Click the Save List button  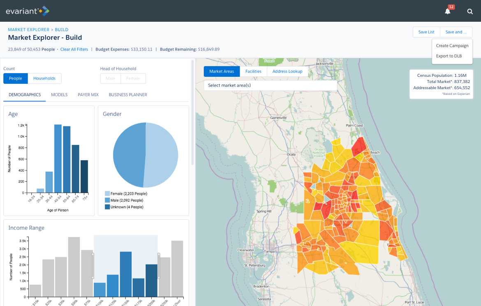point(426,32)
